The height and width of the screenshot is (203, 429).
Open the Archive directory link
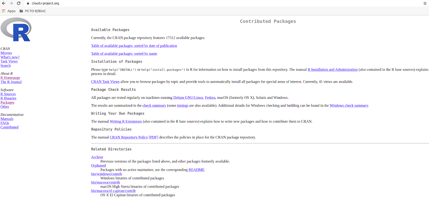97,157
